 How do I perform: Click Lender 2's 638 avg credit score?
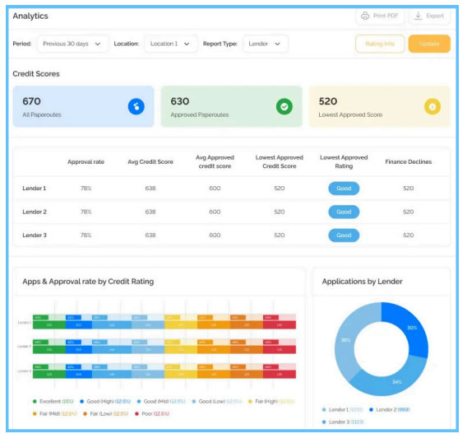point(150,212)
